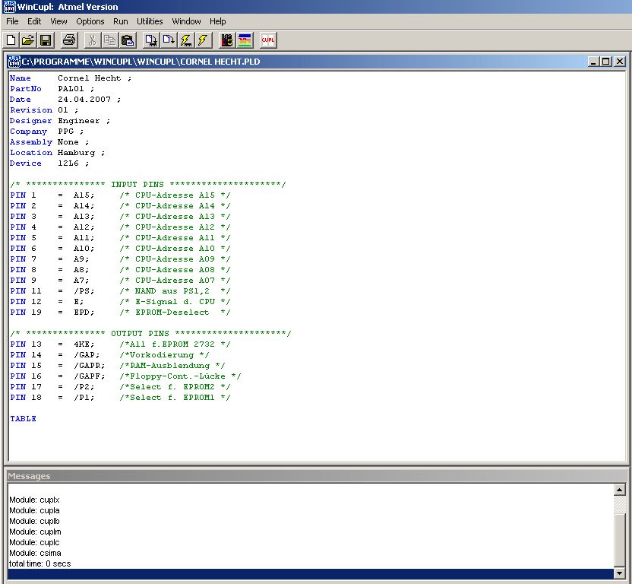
Task: Open the Options menu
Action: 90,21
